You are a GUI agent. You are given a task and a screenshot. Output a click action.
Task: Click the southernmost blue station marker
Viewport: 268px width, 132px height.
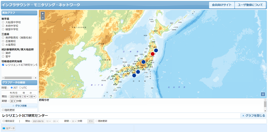point(134,75)
